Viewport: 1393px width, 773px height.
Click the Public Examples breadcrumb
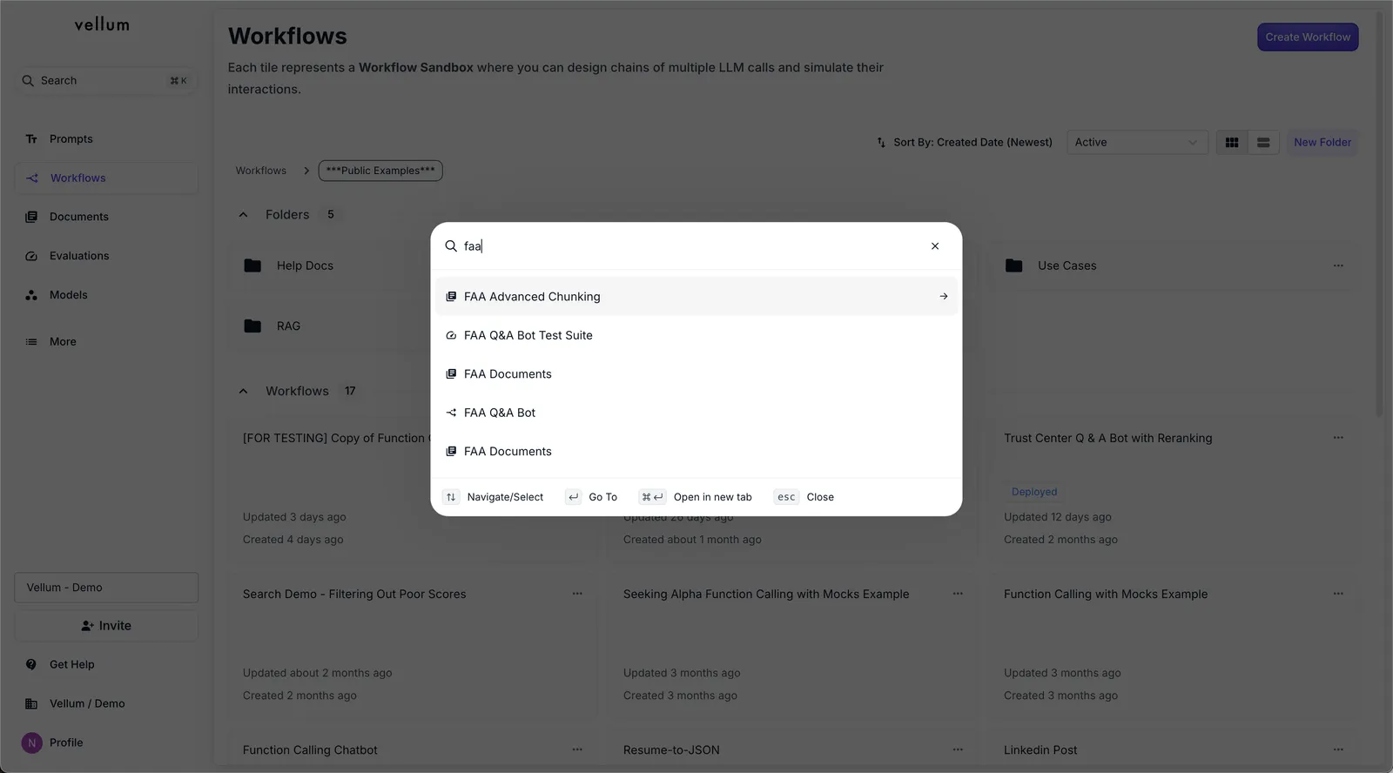pyautogui.click(x=380, y=171)
